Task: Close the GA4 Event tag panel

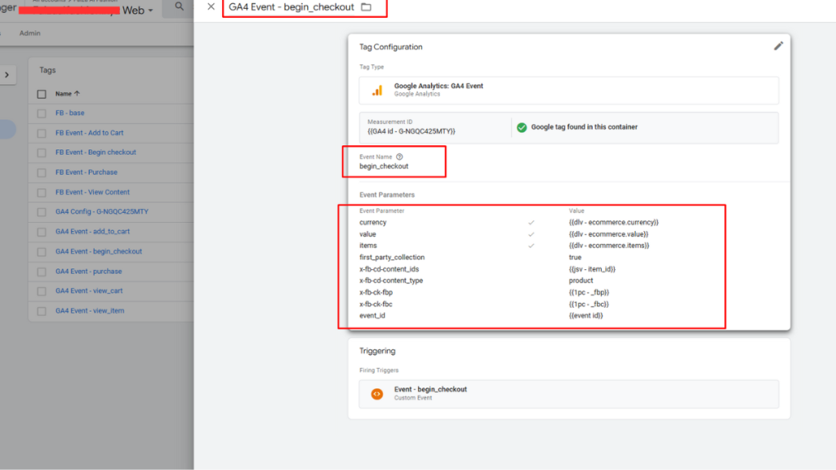Action: pyautogui.click(x=211, y=7)
